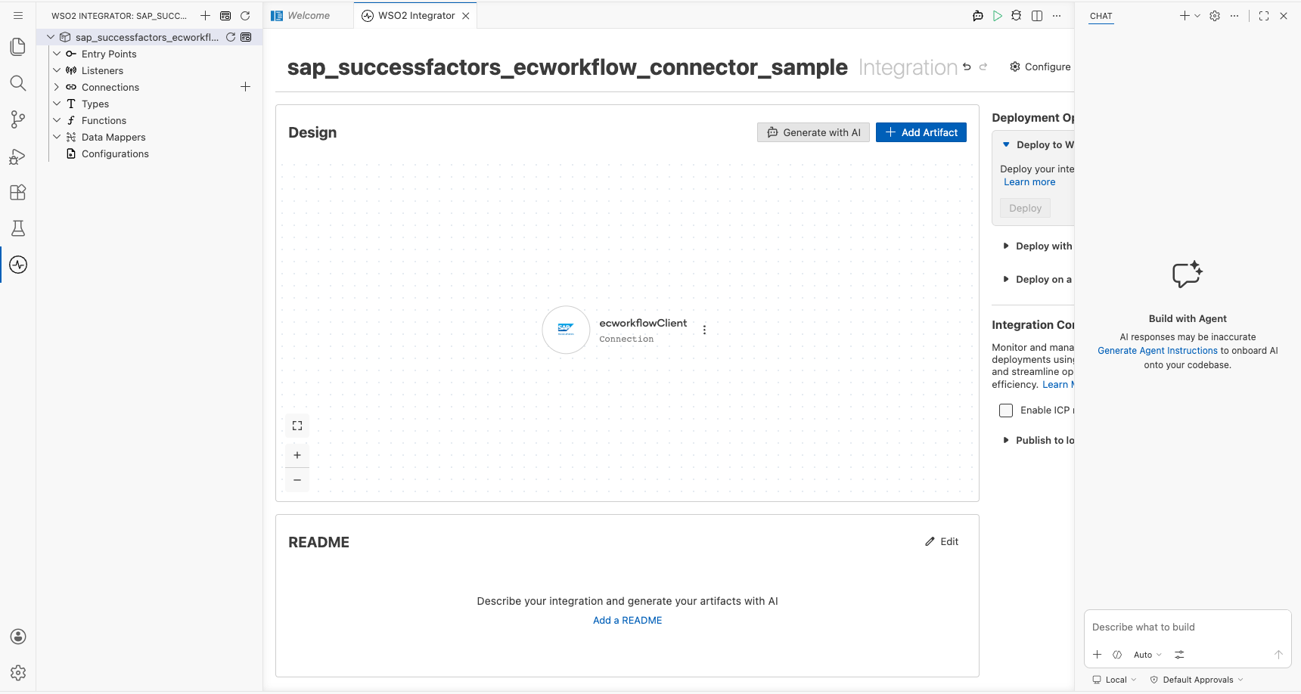Open the Manage gear in activity bar
Viewport: 1301px width, 694px height.
pos(18,673)
